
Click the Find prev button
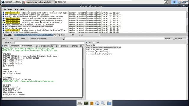pyautogui.click(x=23, y=39)
